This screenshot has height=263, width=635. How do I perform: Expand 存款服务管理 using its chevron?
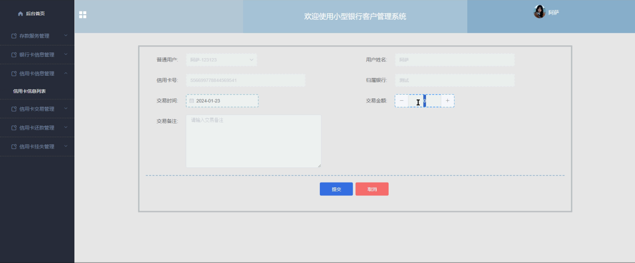click(x=66, y=35)
